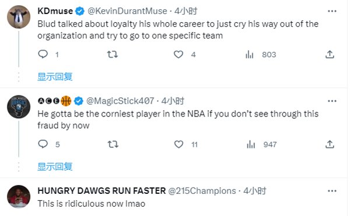Viewport: 350px width, 216px height.
Task: Open Orlando Magic logo avatar profile
Action: [19, 107]
